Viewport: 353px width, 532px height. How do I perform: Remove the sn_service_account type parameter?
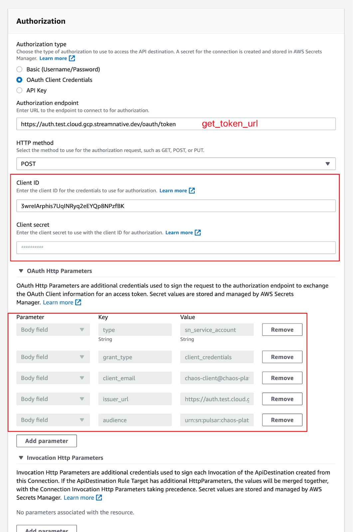point(282,330)
